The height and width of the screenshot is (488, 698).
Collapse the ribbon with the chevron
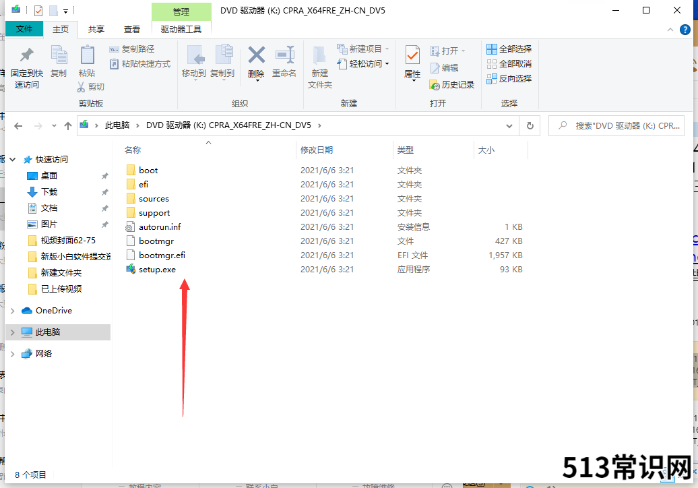tap(670, 30)
